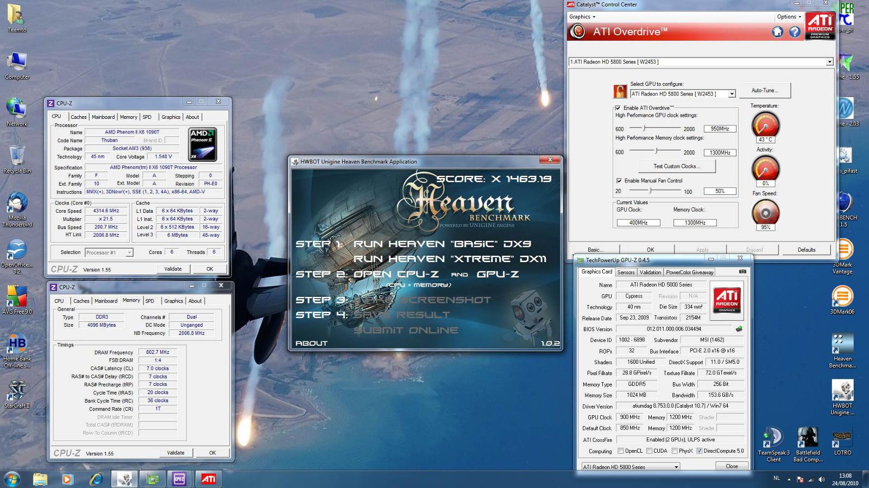Select the Mozilla Thunderbird desktop icon
Screen dimensions: 869x488
coord(17,210)
